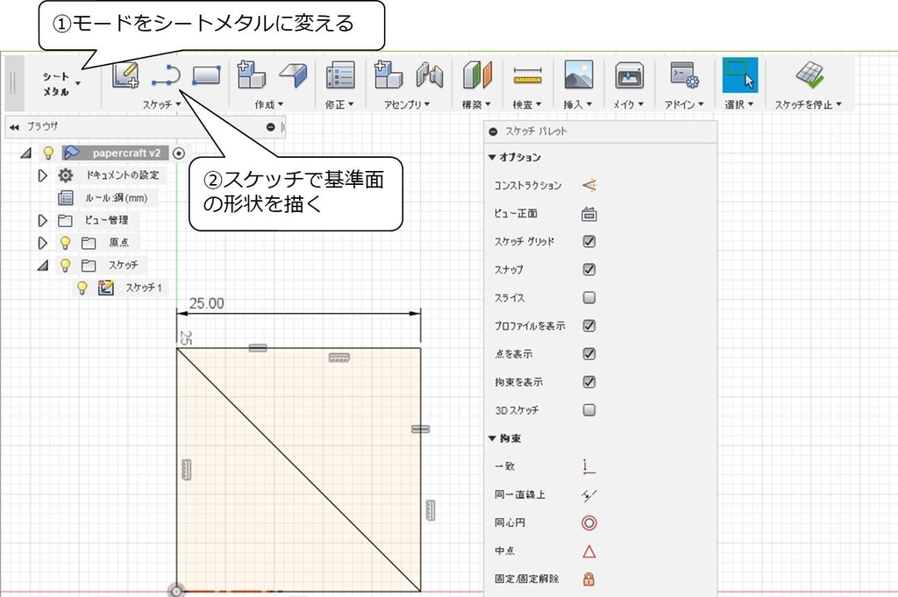Image resolution: width=898 pixels, height=597 pixels.
Task: Open the シートメタル workspace dropdown
Action: (61, 83)
